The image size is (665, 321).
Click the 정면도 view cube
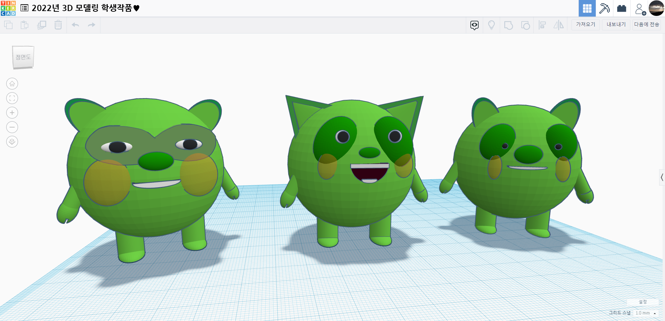[x=23, y=57]
